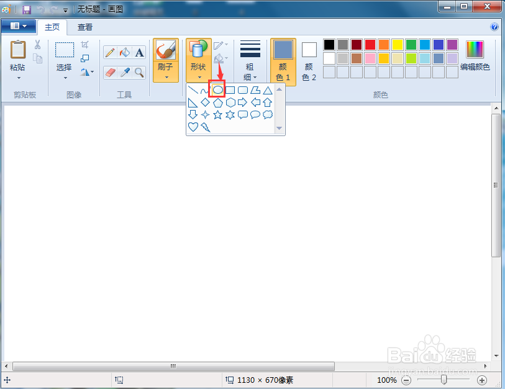Activate Color 2 (颜色 2) selector
The width and height of the screenshot is (505, 389).
(309, 62)
